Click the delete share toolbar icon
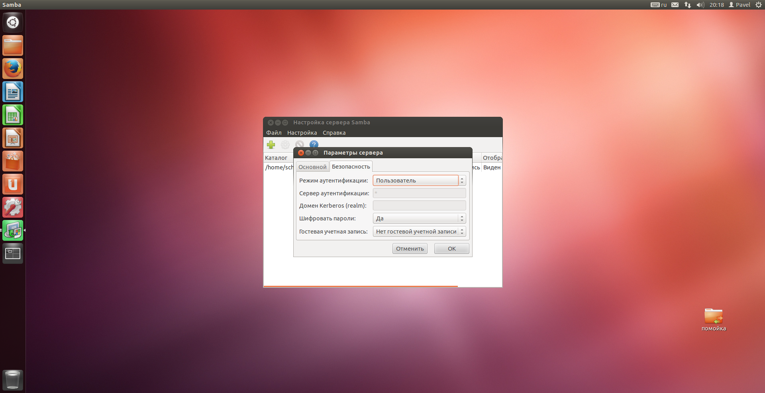765x393 pixels. (x=300, y=144)
